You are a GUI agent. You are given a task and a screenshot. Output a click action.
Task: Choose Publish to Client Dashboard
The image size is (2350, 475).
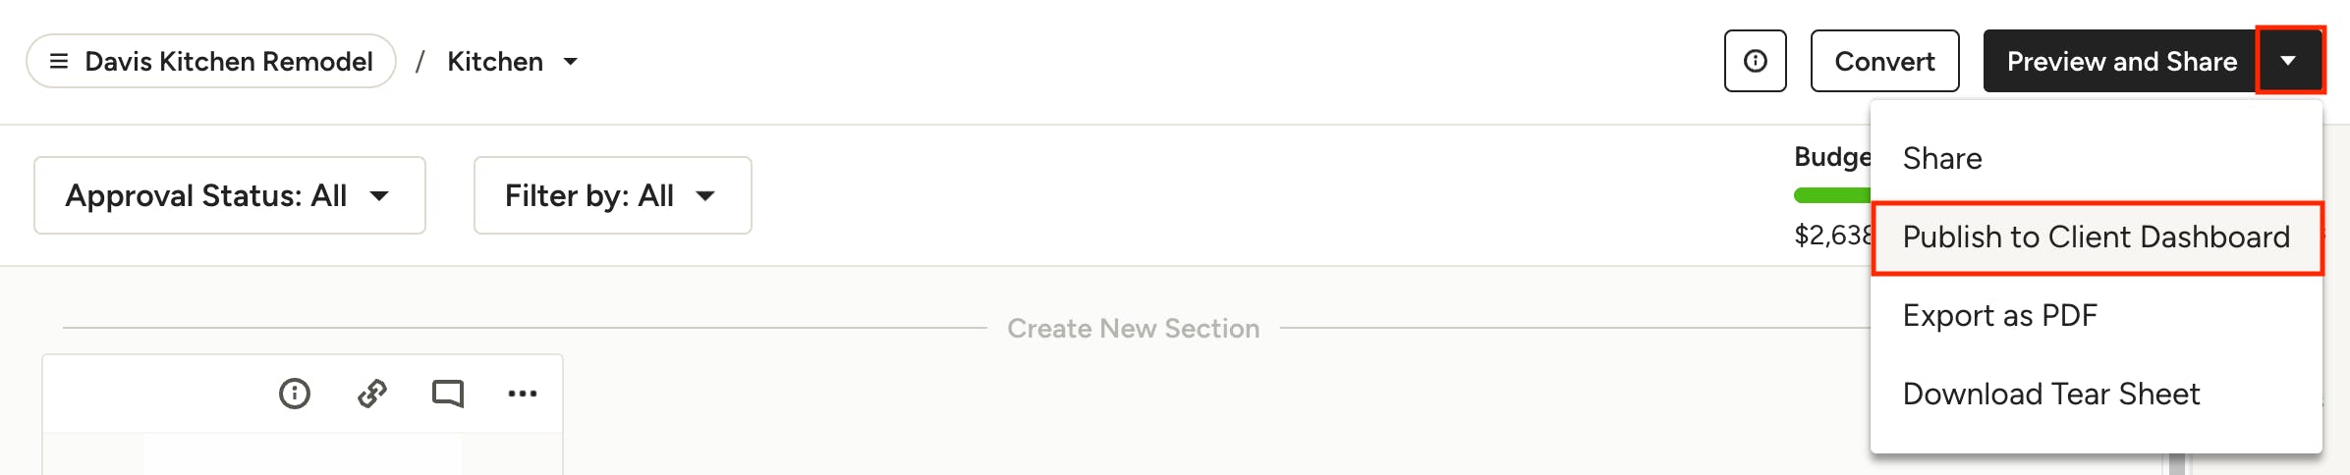(2097, 237)
